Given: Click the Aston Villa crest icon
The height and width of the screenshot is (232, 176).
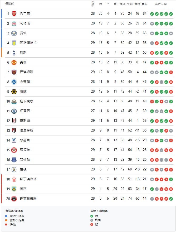Looking at the screenshot, I should click(14, 43).
